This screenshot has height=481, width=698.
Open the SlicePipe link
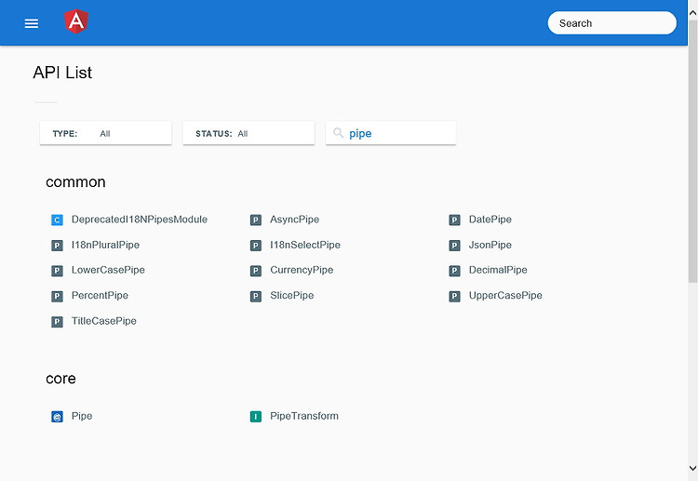pyautogui.click(x=291, y=296)
